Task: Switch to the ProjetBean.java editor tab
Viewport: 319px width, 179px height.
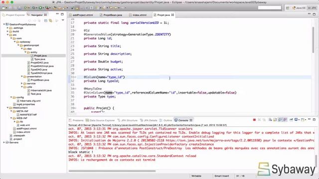Action: 111,15
